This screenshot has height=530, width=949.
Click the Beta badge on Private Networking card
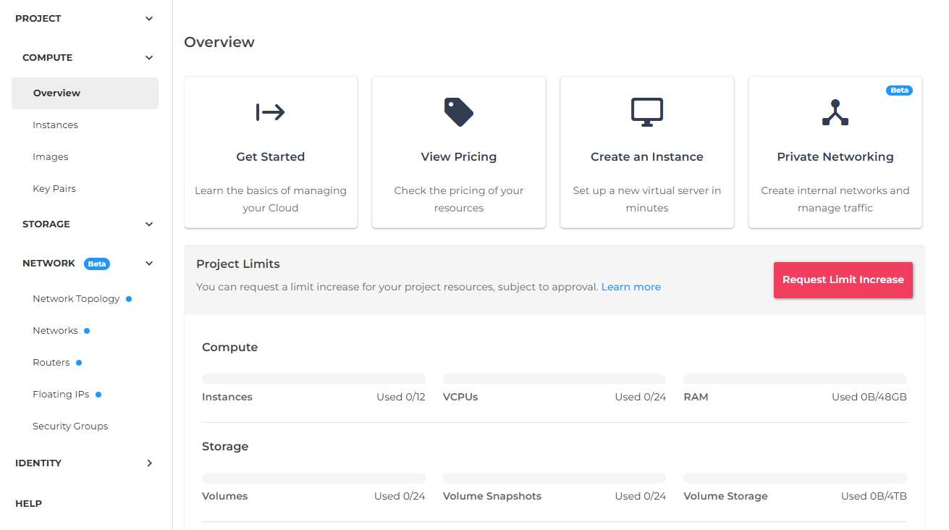coord(899,91)
